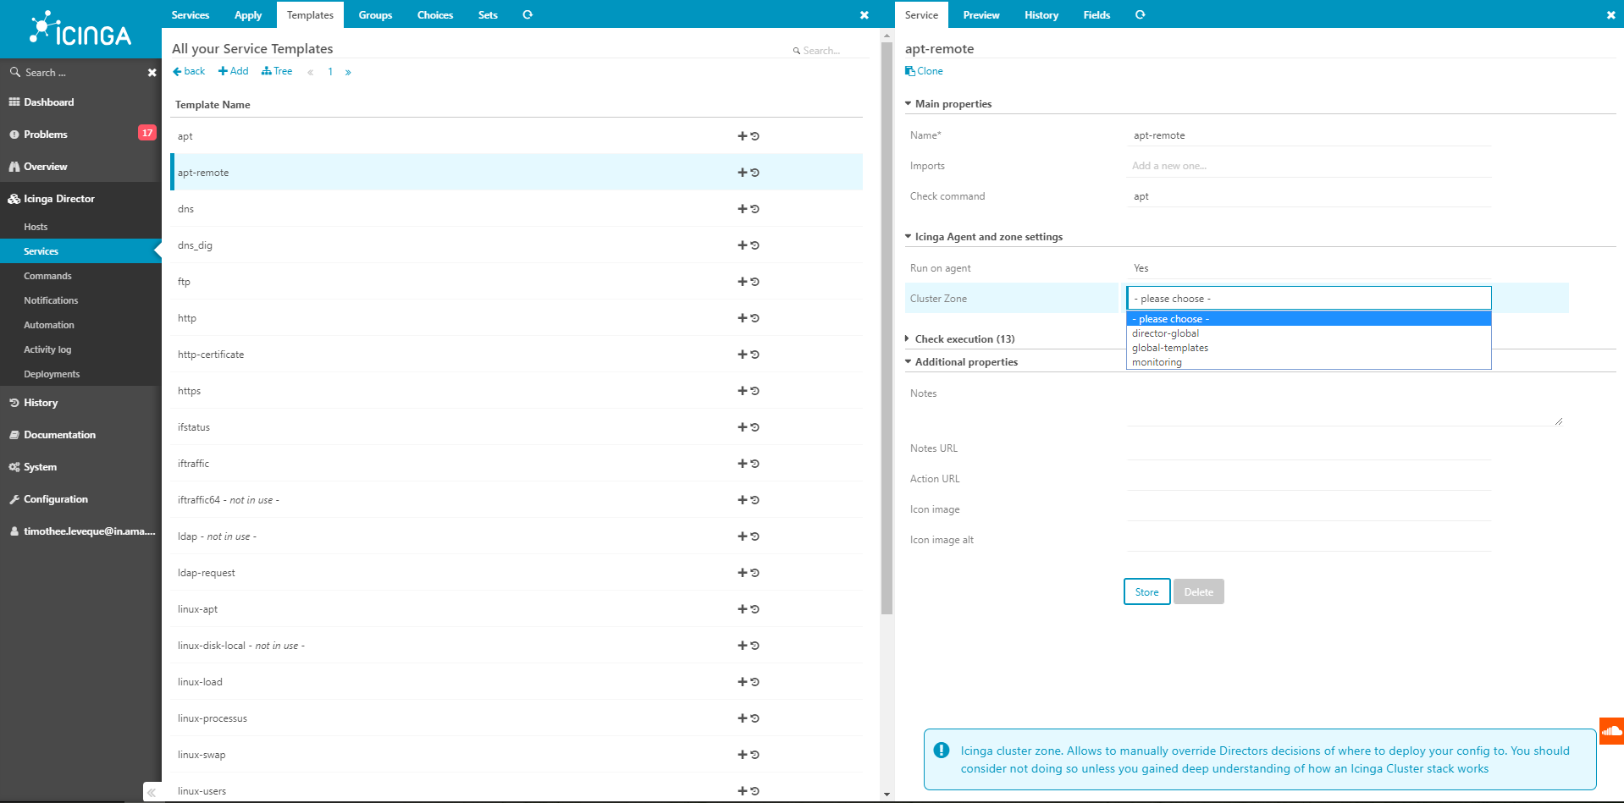The height and width of the screenshot is (803, 1624).
Task: Click the template list scrollbar
Action: pyautogui.click(x=887, y=328)
